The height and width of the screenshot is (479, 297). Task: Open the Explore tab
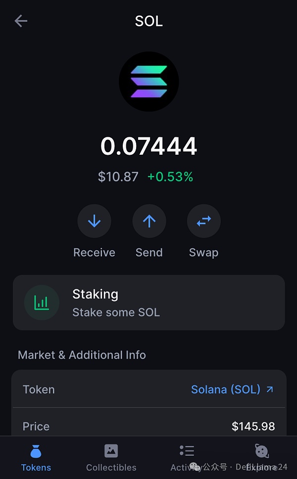tap(261, 457)
